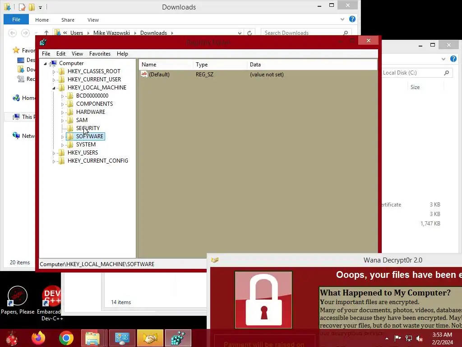Image resolution: width=462 pixels, height=347 pixels.
Task: Expand SYSTEM key arrow
Action: tap(62, 145)
